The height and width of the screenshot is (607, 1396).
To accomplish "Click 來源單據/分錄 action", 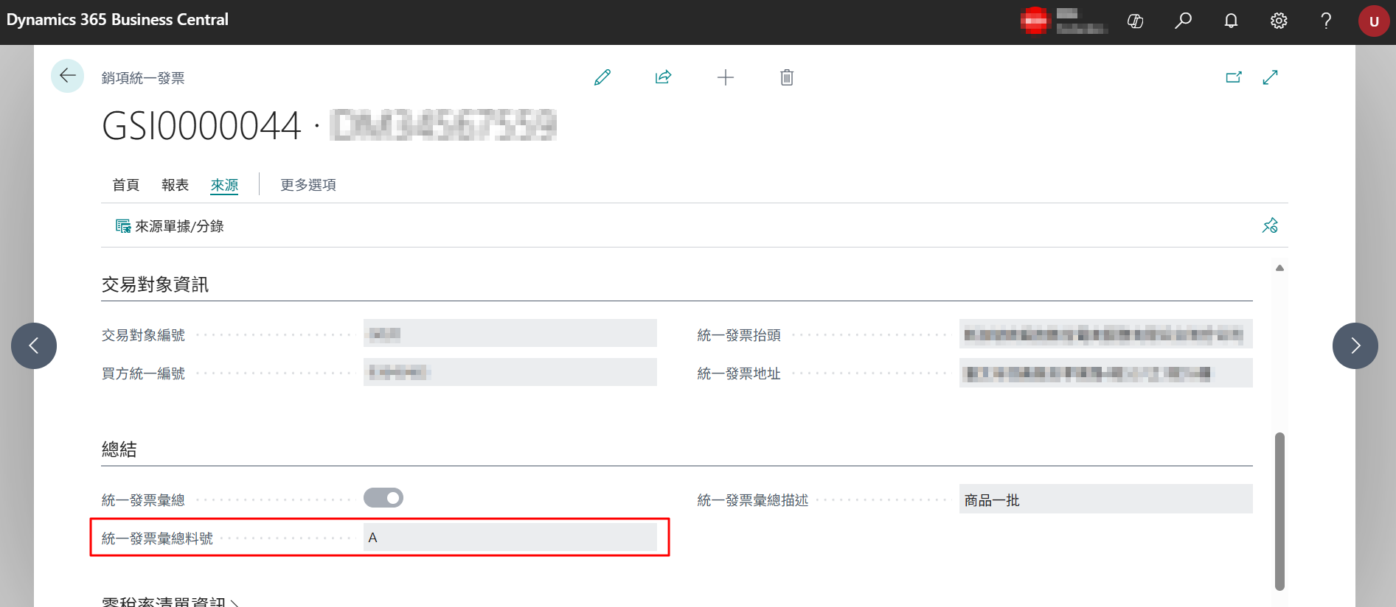I will [170, 226].
